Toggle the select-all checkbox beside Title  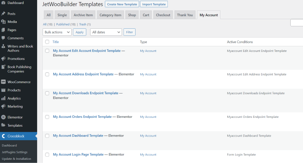tap(47, 42)
